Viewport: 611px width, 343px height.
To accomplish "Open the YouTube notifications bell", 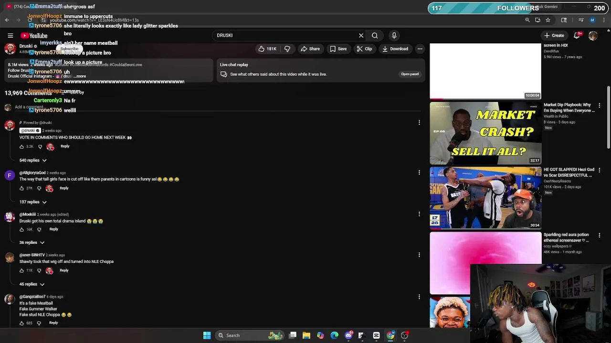I will tap(577, 36).
